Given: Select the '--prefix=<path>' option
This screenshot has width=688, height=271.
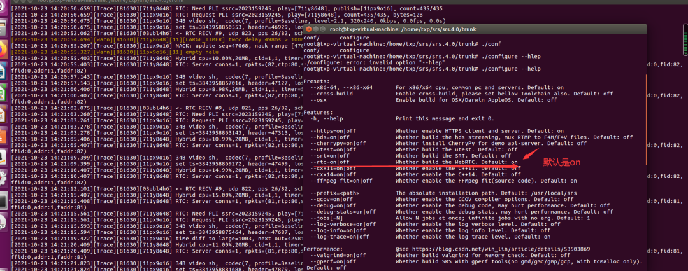Looking at the screenshot, I should point(335,193).
